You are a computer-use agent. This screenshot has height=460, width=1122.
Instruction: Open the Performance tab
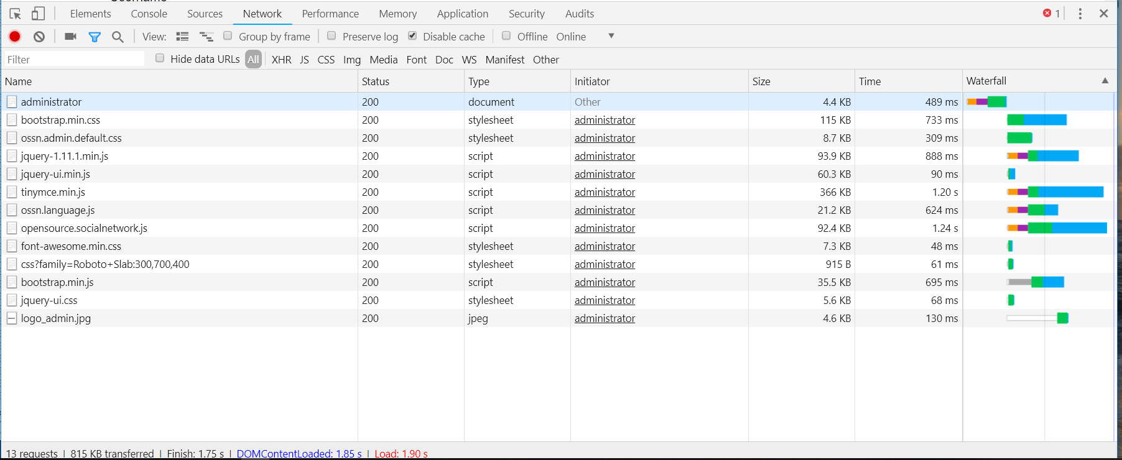coord(330,14)
